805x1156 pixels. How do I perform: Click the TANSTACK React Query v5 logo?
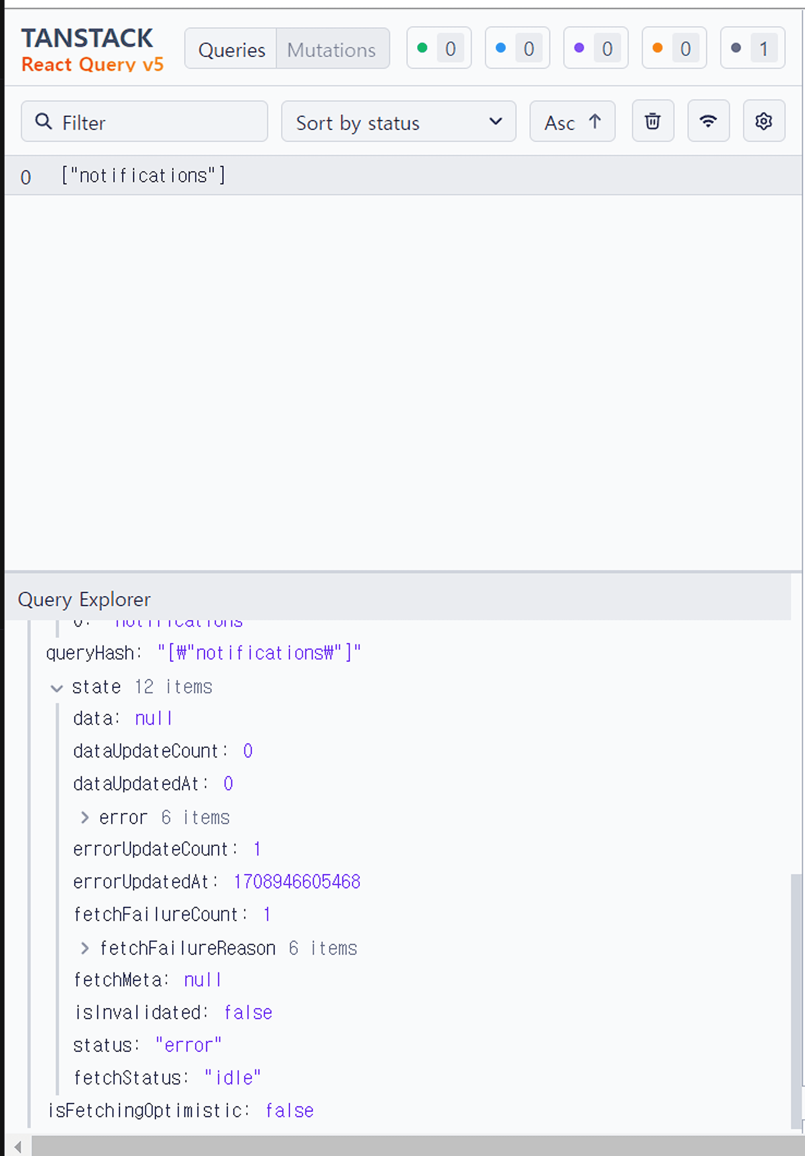point(92,50)
